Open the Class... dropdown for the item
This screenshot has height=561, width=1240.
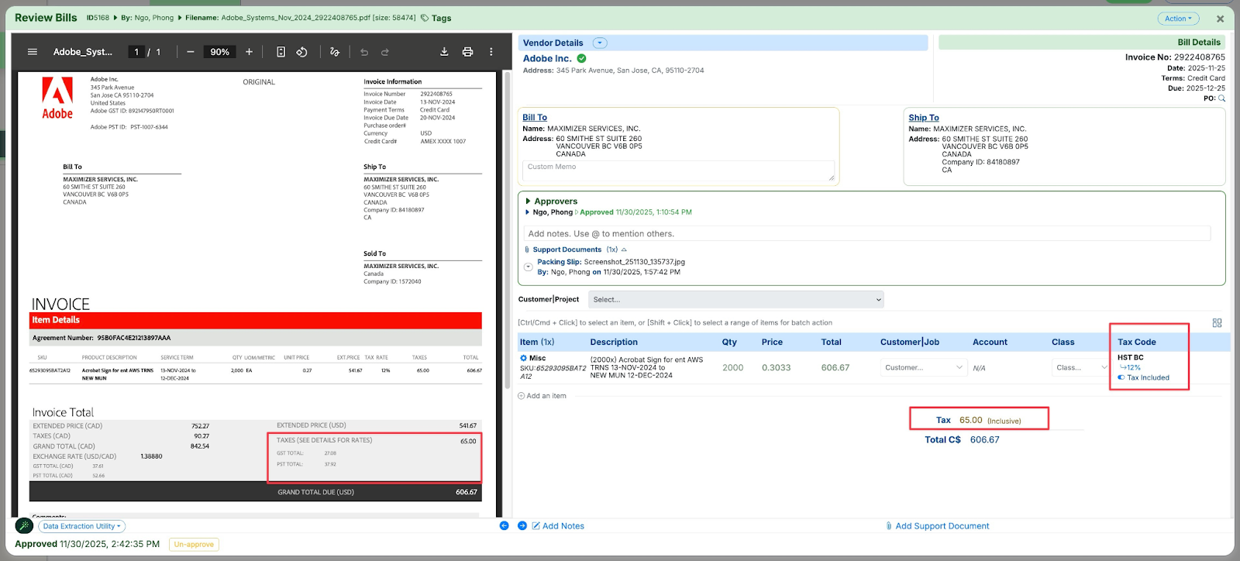click(1081, 367)
